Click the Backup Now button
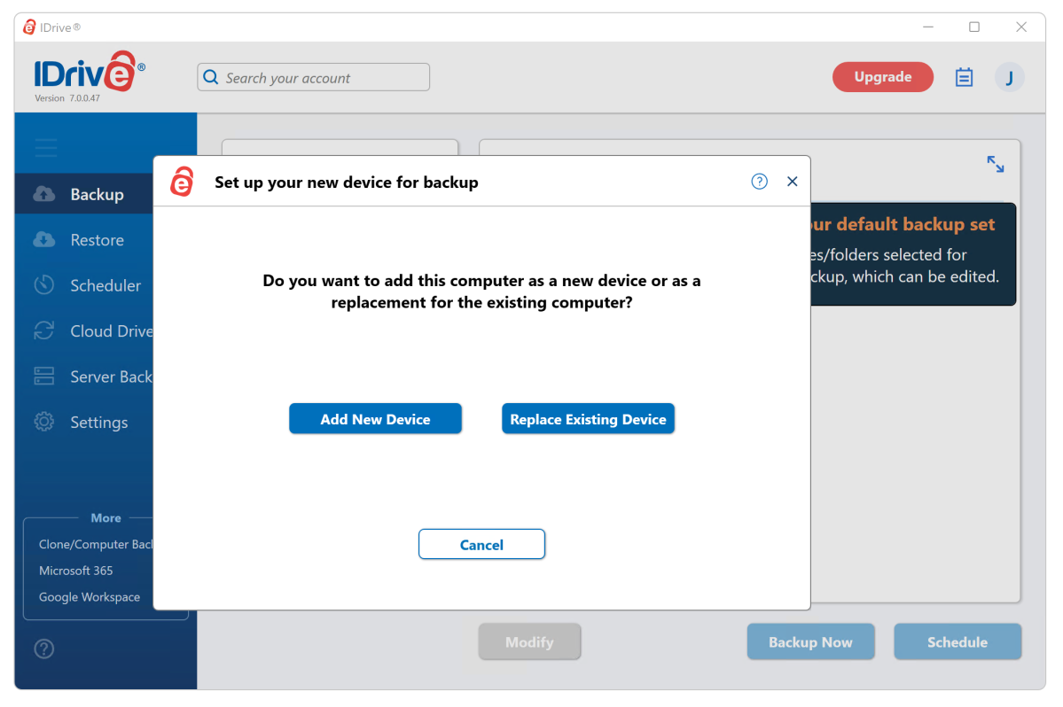This screenshot has width=1063, height=707. (x=811, y=641)
